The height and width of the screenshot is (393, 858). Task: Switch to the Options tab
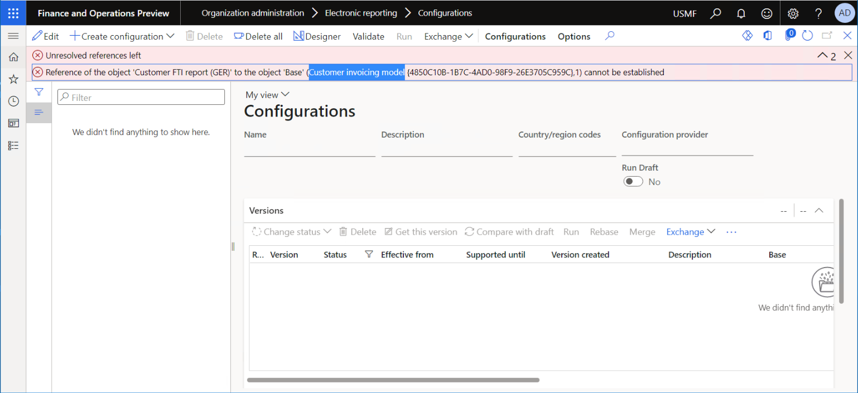click(x=573, y=36)
